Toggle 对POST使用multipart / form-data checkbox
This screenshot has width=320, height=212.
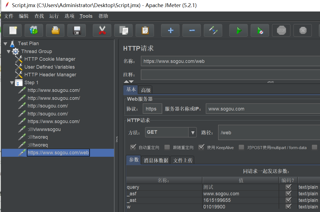[241, 147]
